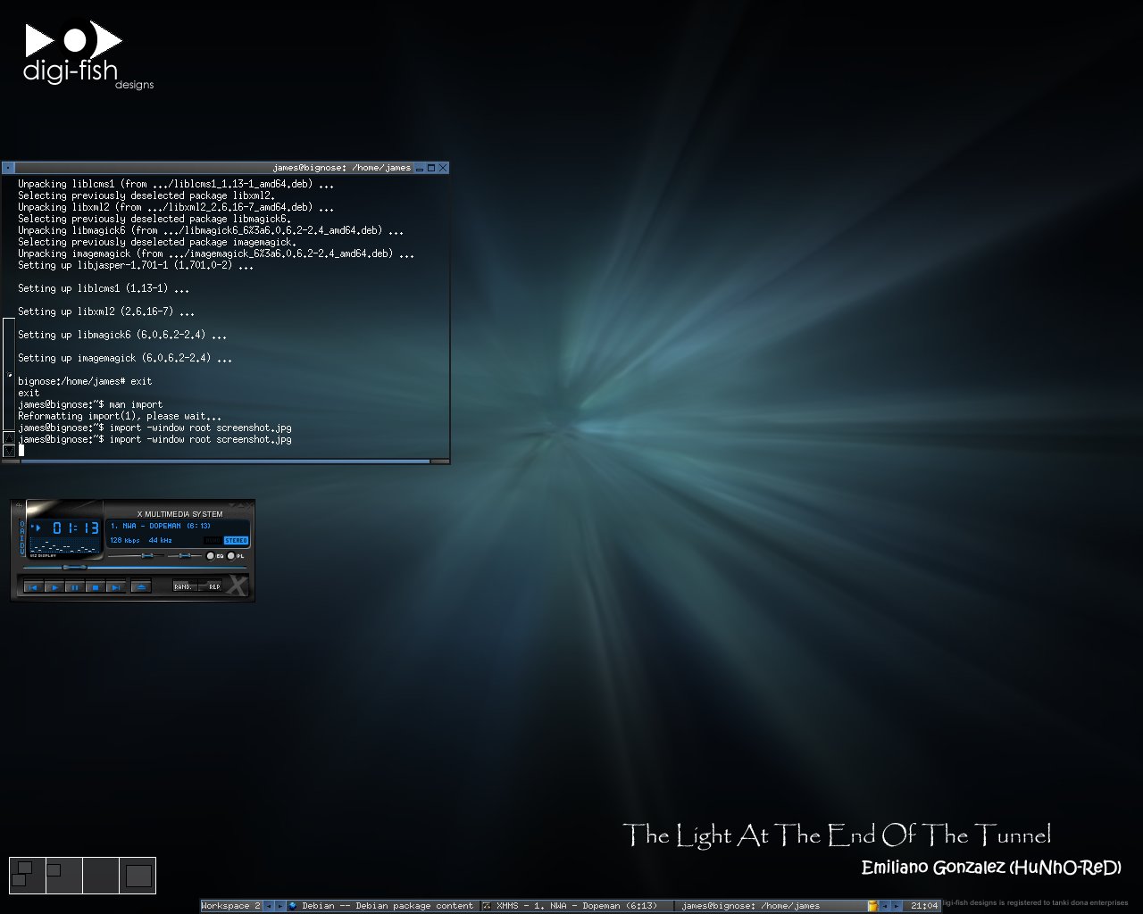Click the terminal scrollbar up arrow
Image resolution: width=1143 pixels, height=914 pixels.
(x=9, y=437)
